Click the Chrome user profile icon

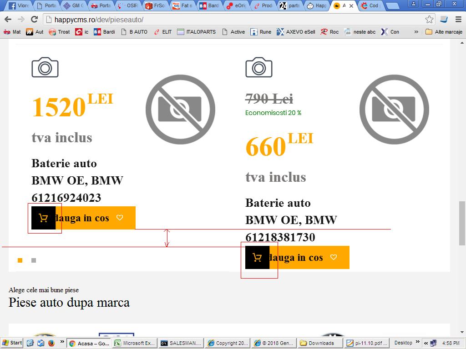tap(413, 4)
